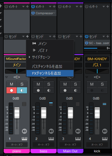Click the input indicator bars on bass channel
This screenshot has width=112, height=156.
tap(51, 104)
